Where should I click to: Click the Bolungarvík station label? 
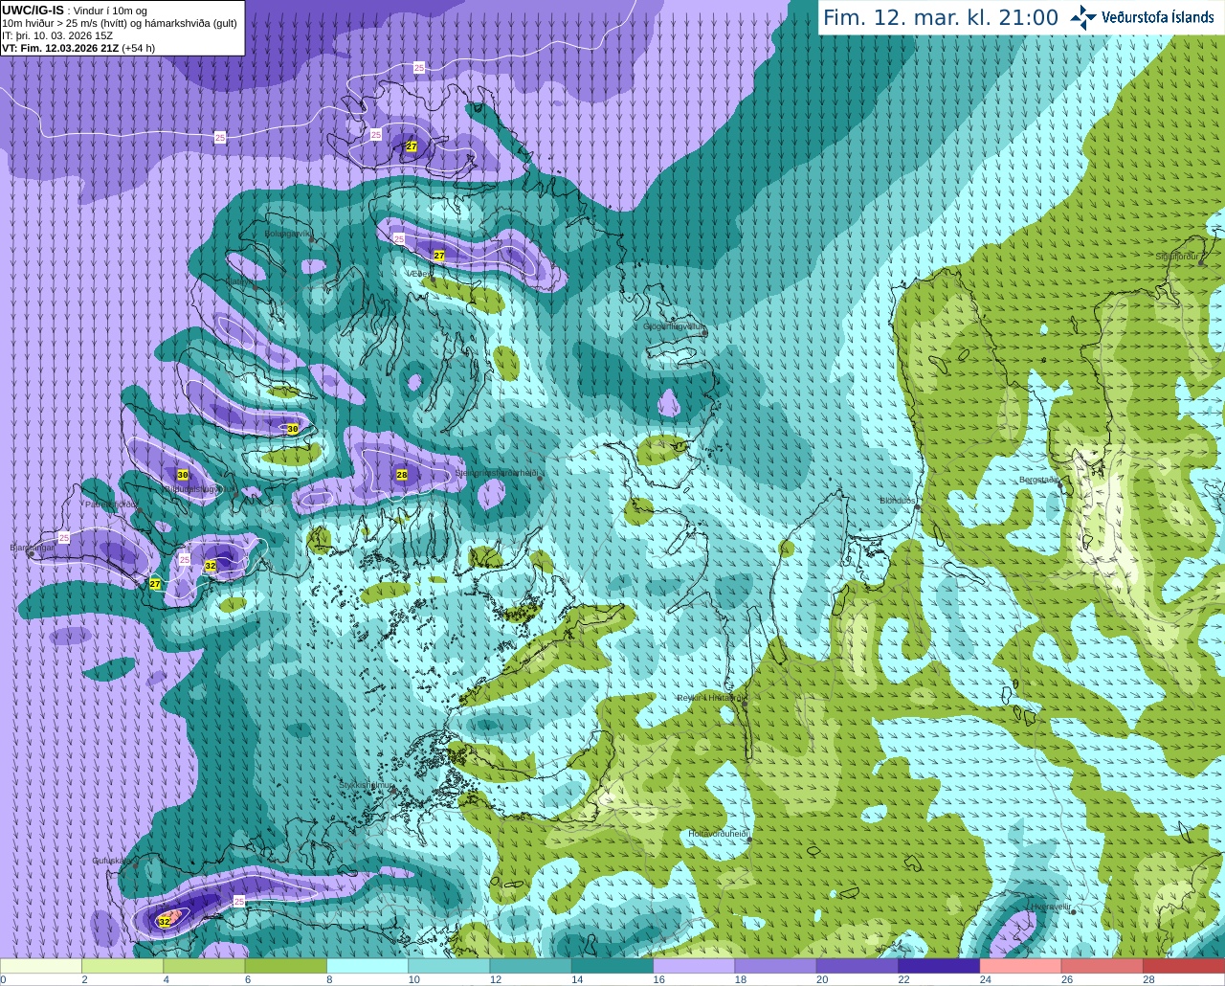[288, 233]
